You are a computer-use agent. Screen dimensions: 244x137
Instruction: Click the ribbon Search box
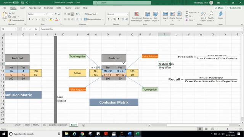pos(122,3)
